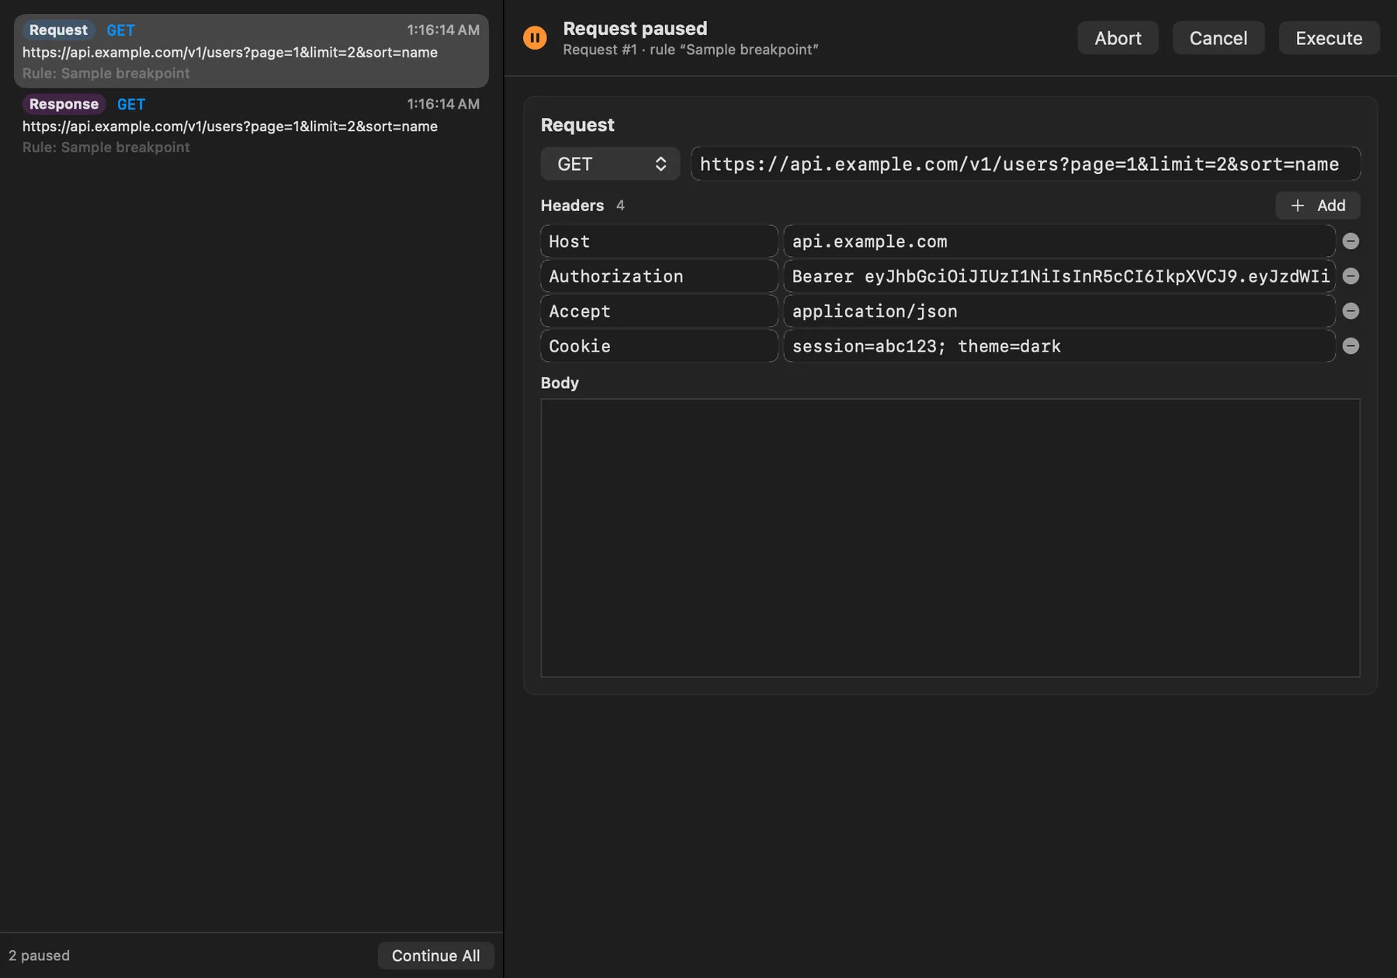The width and height of the screenshot is (1397, 978).
Task: Edit the request URL field
Action: click(1025, 164)
